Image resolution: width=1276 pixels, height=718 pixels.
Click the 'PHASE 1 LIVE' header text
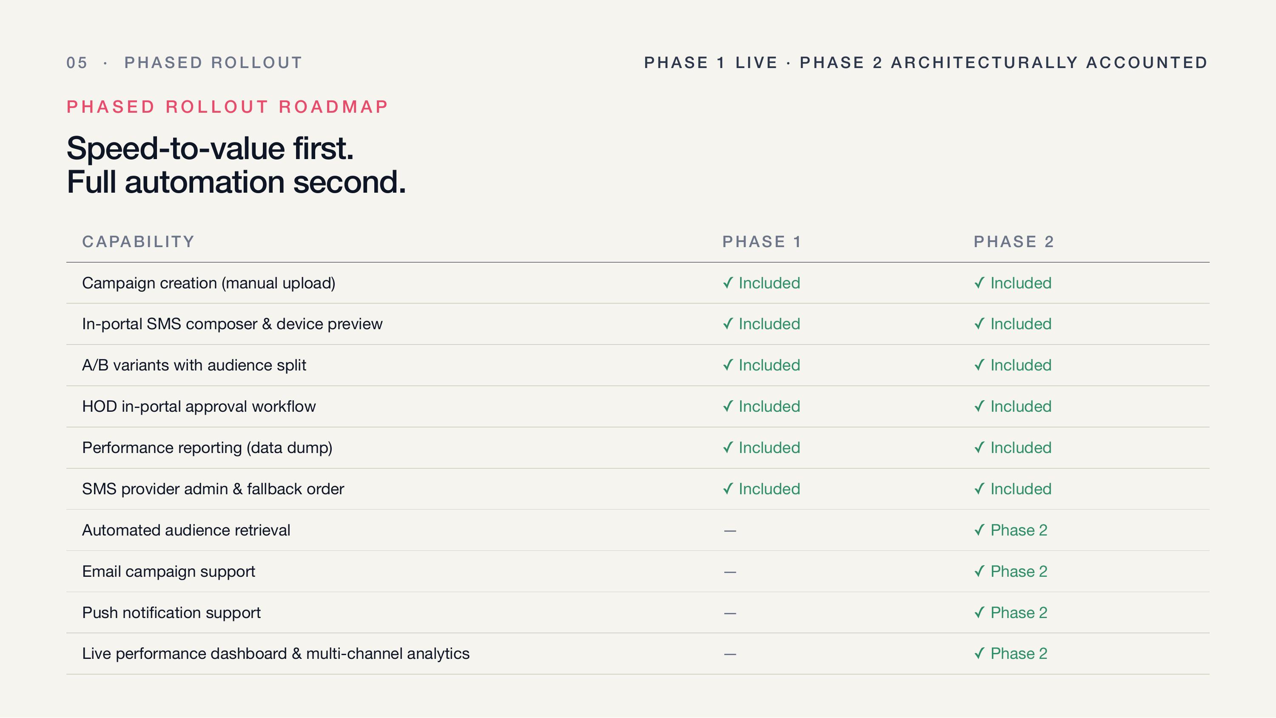click(711, 63)
